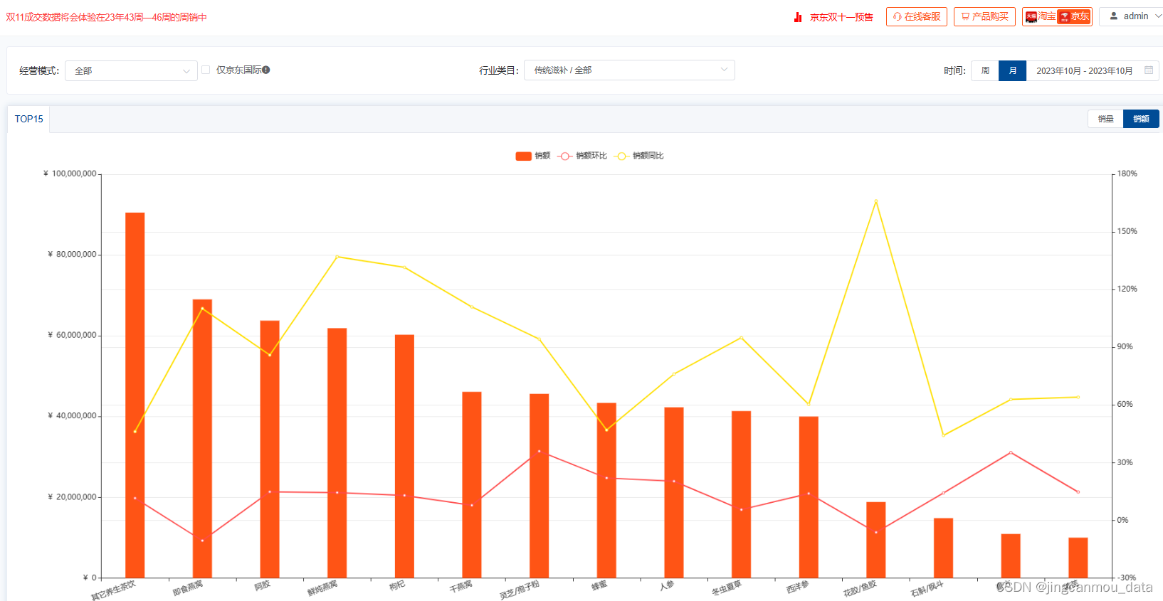Switch chart metric to 销额

pyautogui.click(x=1141, y=119)
